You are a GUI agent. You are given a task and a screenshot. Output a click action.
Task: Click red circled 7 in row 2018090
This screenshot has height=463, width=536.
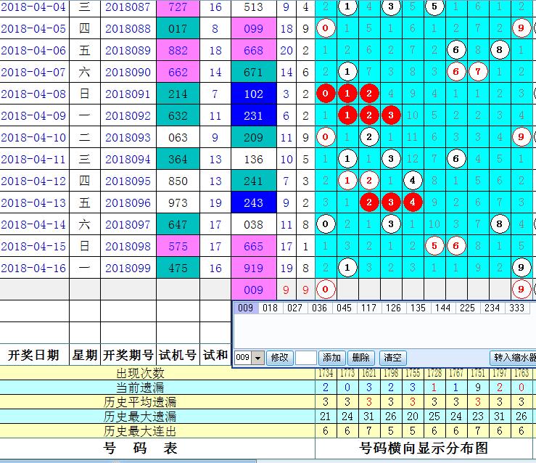coord(478,73)
